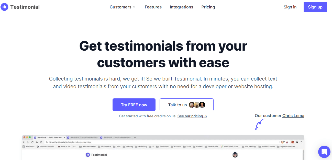Click the Sign in link

[290, 7]
